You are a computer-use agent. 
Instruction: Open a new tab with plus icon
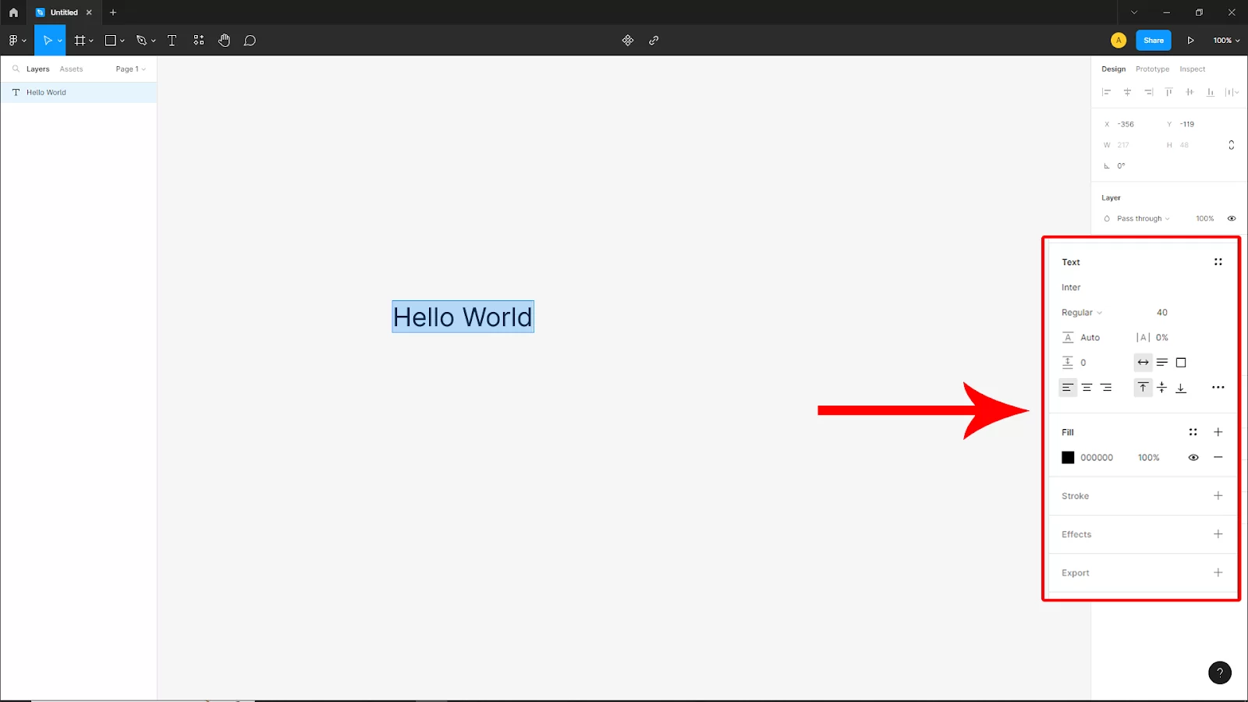(113, 12)
